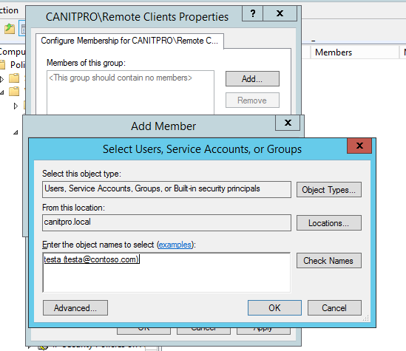Close the Select Users dialog with red X
Image resolution: width=406 pixels, height=351 pixels.
(359, 146)
